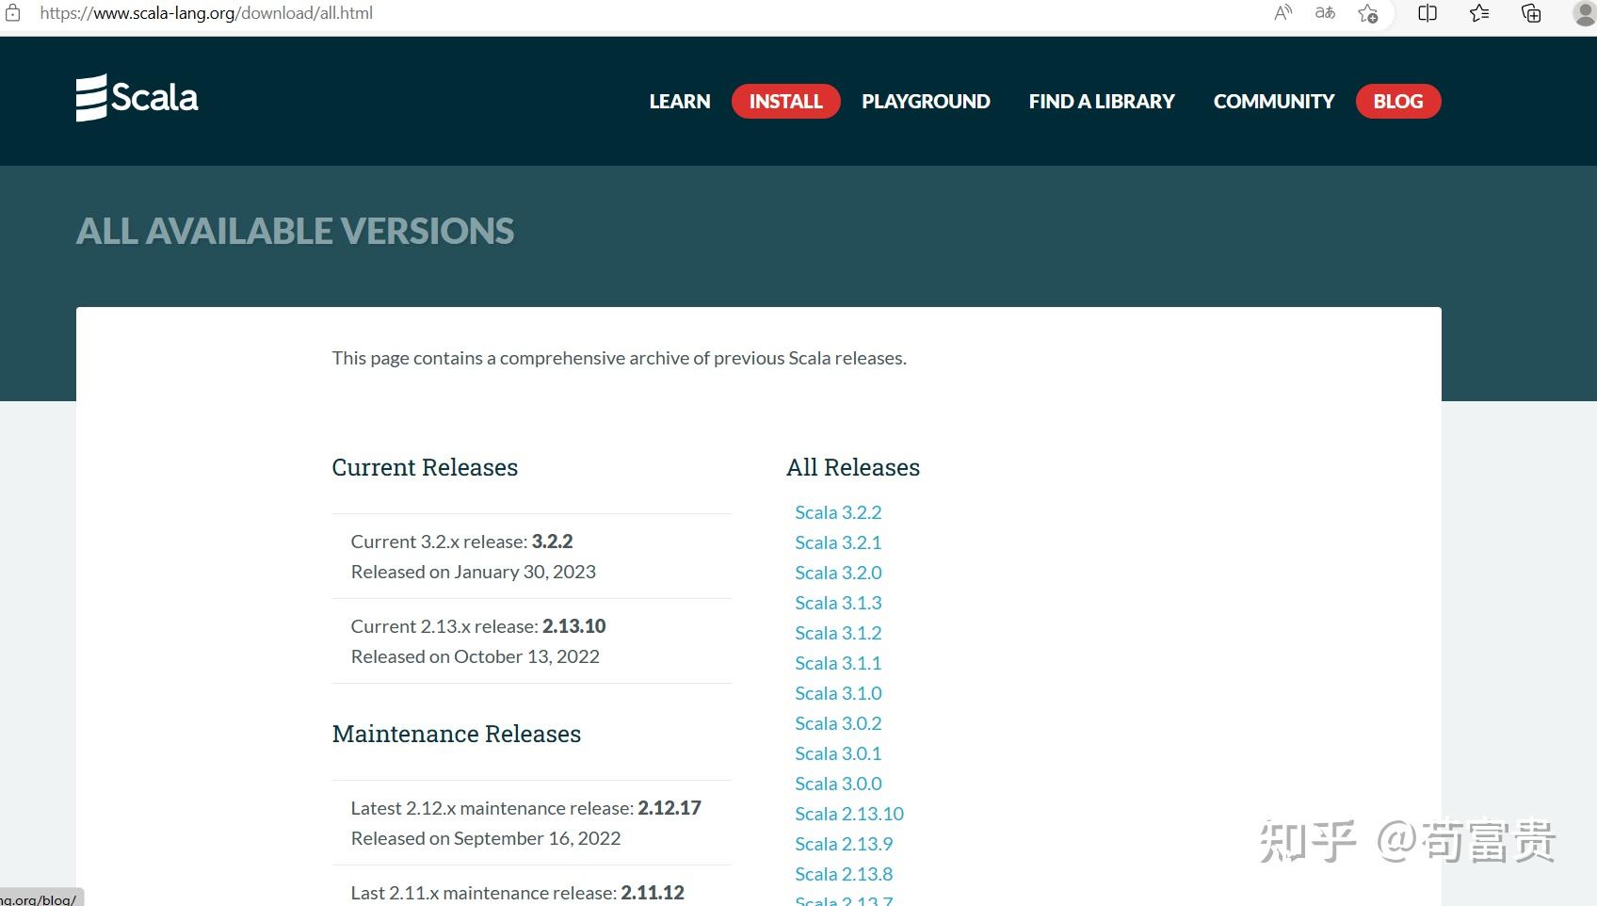The height and width of the screenshot is (906, 1597).
Task: Select the Scala 2.13.10 release link
Action: [x=849, y=814]
